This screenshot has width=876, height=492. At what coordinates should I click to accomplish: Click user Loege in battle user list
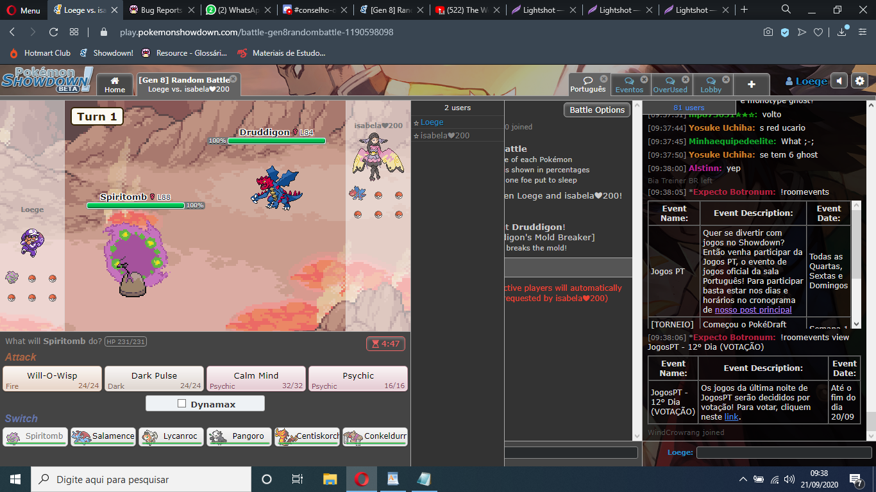pos(432,122)
